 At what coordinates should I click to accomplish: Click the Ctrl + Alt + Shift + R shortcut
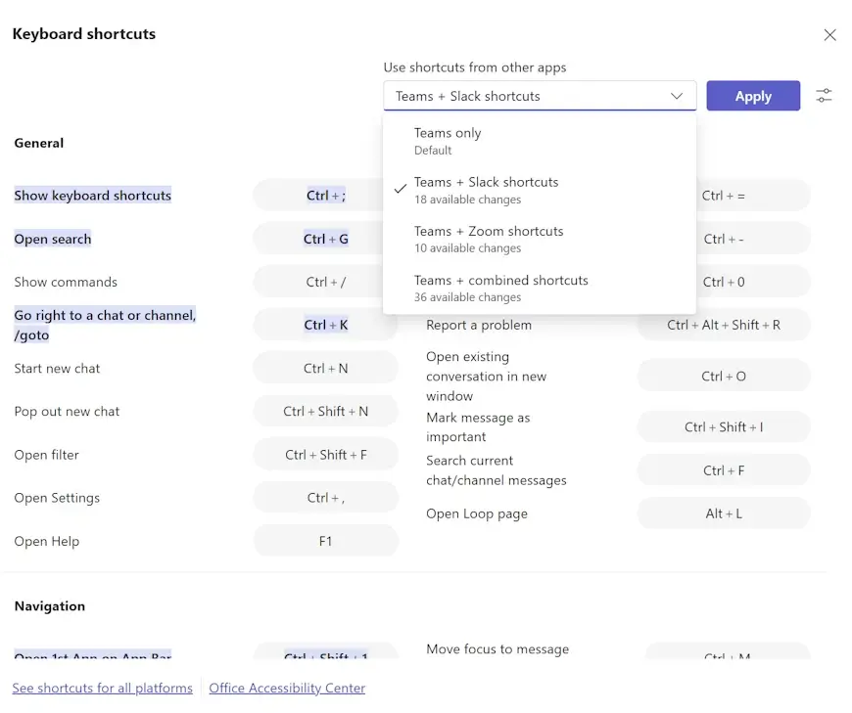click(x=724, y=325)
